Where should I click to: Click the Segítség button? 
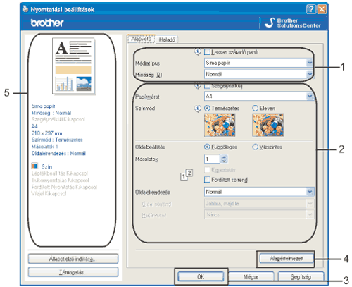pyautogui.click(x=301, y=277)
